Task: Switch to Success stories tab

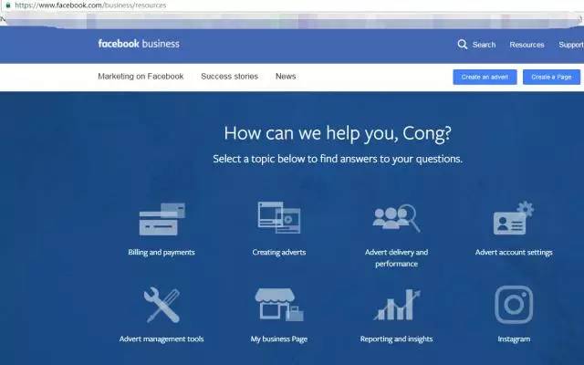Action: (x=229, y=77)
